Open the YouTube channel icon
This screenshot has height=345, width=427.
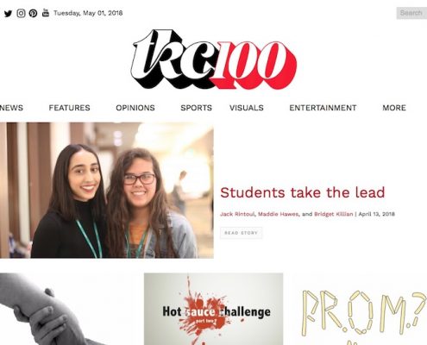(46, 13)
